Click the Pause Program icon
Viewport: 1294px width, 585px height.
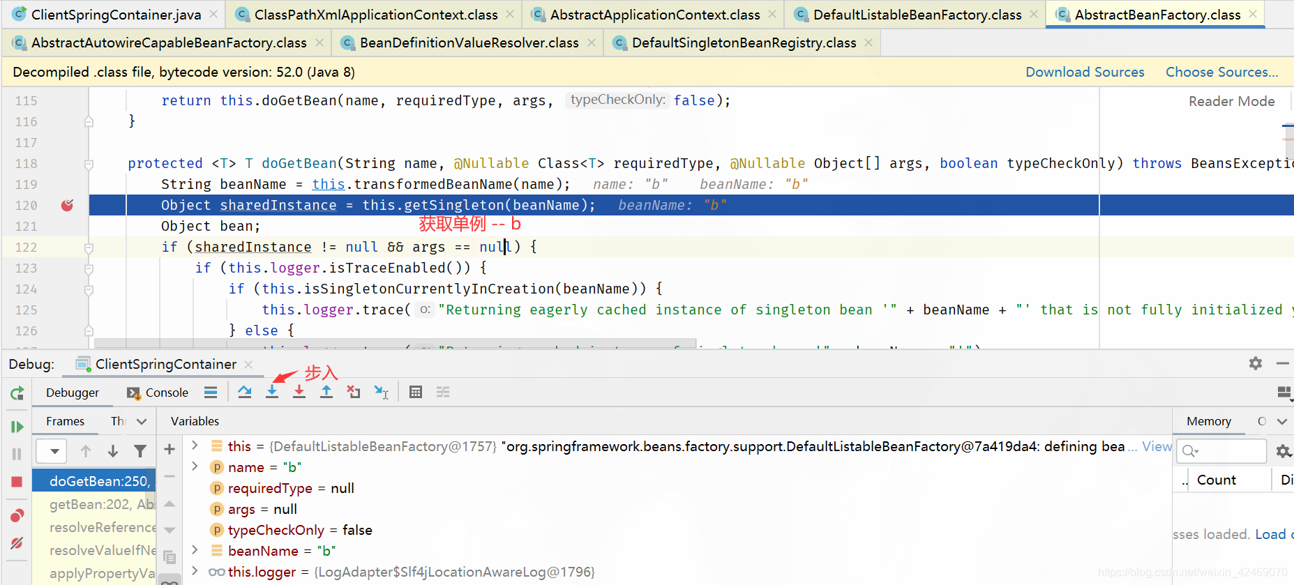(17, 454)
